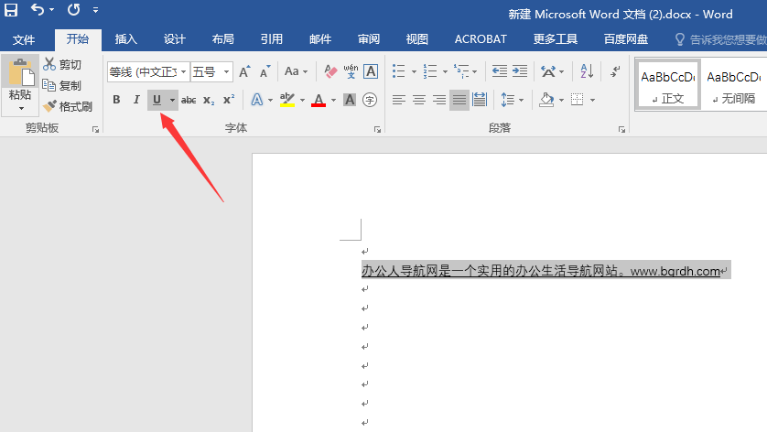Increase paragraph indent

(520, 71)
